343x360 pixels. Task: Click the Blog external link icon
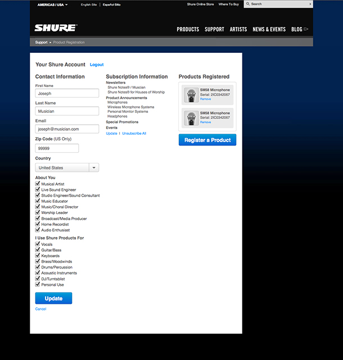tap(306, 29)
